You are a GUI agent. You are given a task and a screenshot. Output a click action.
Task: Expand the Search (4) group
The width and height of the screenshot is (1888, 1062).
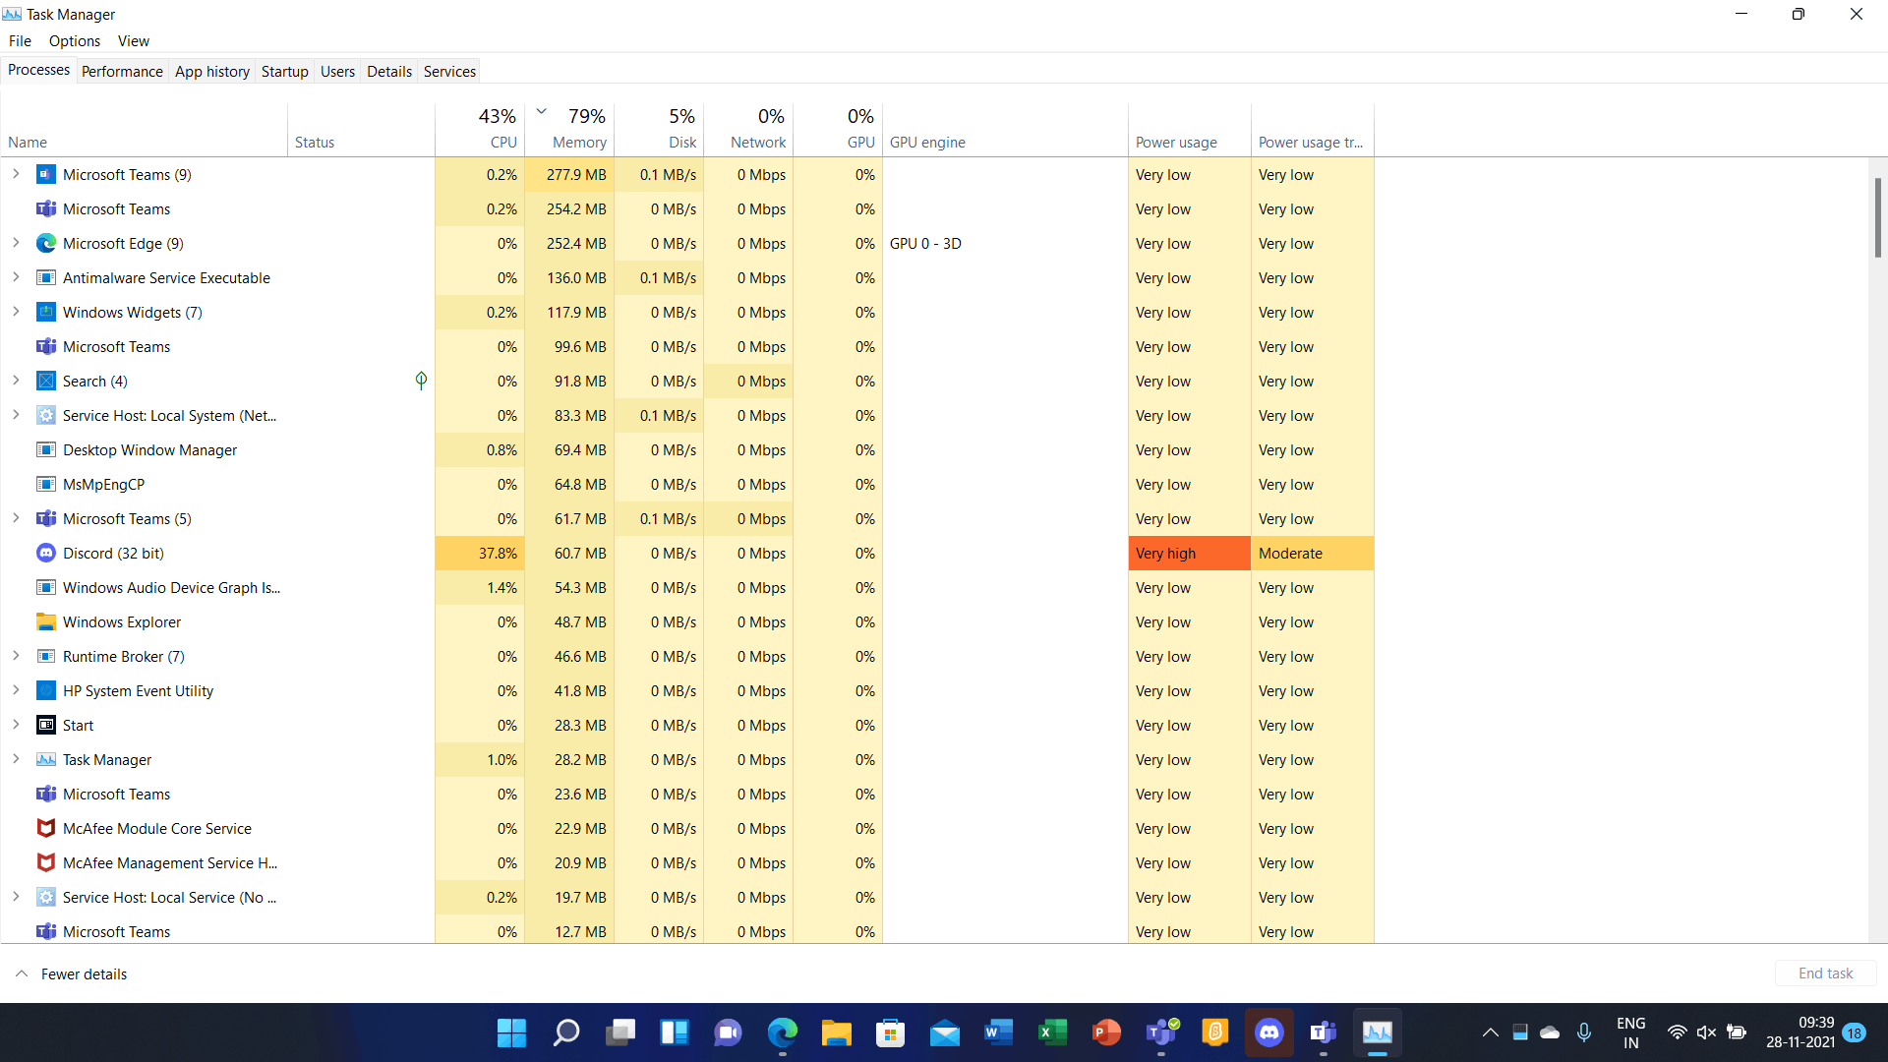point(16,381)
